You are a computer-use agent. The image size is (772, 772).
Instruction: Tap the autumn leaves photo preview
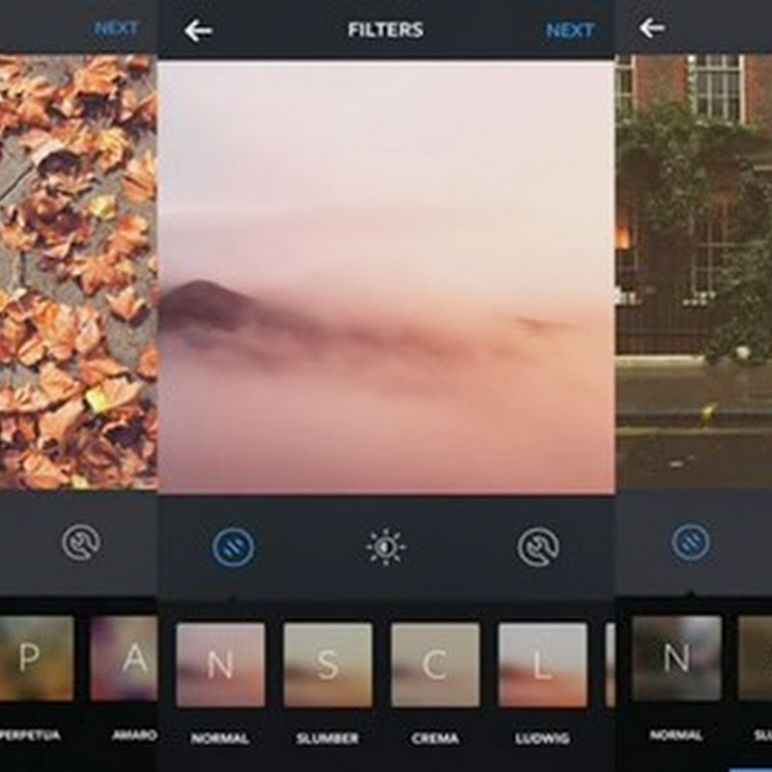pyautogui.click(x=79, y=272)
